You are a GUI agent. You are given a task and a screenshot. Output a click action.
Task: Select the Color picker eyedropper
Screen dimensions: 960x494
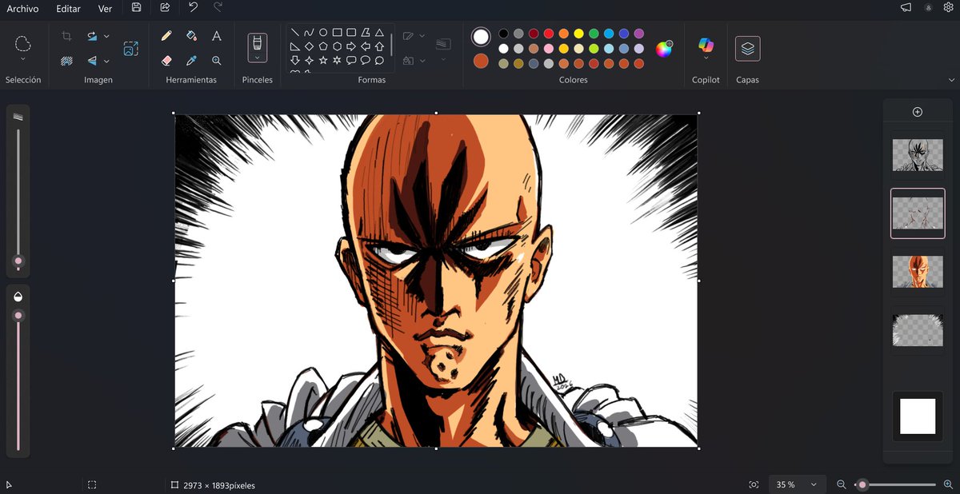191,60
